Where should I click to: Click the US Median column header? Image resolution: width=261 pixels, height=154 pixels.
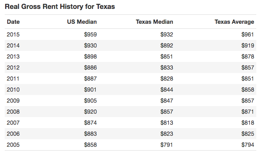pyautogui.click(x=82, y=22)
